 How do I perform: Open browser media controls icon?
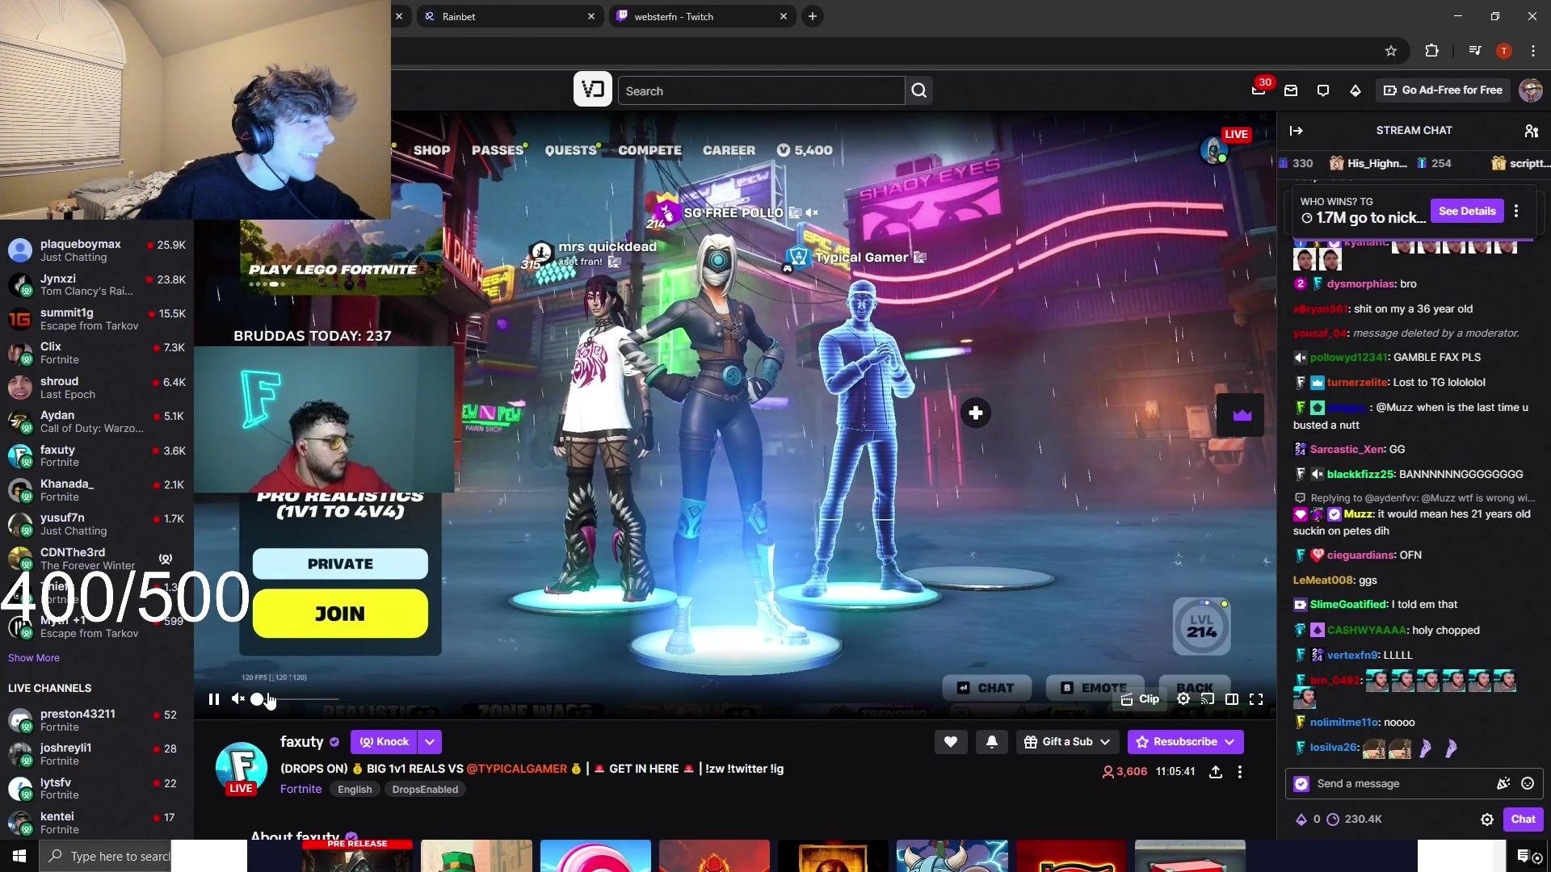(1475, 51)
